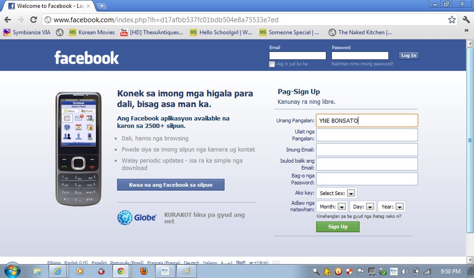The height and width of the screenshot is (278, 474).
Task: Click the 9:50 PM clock
Action: [x=450, y=272]
